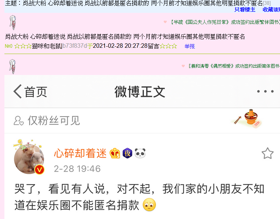The image size is (280, 219).
Task: Click the first poster's avatar icon
Action: (13, 22)
